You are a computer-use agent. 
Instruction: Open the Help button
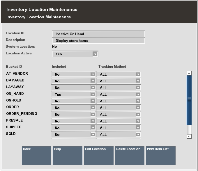(x=68, y=156)
